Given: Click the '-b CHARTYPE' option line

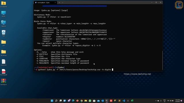Looking at the screenshot, I should (58, 59).
